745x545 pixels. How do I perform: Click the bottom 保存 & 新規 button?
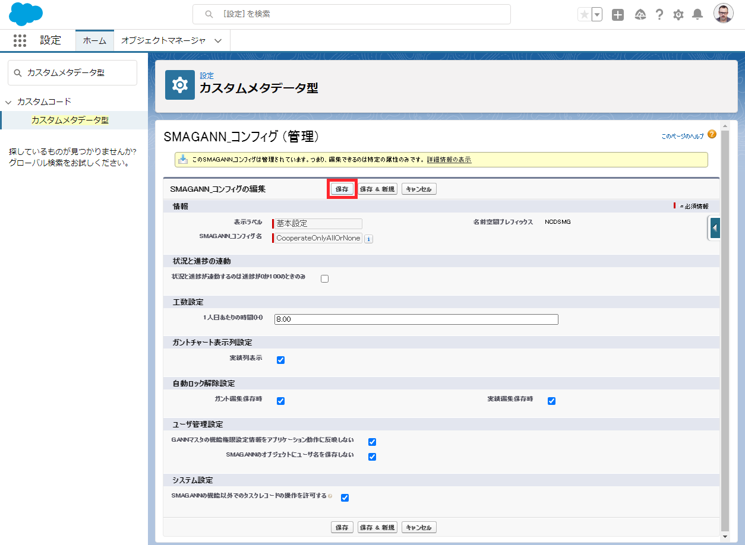coord(377,527)
